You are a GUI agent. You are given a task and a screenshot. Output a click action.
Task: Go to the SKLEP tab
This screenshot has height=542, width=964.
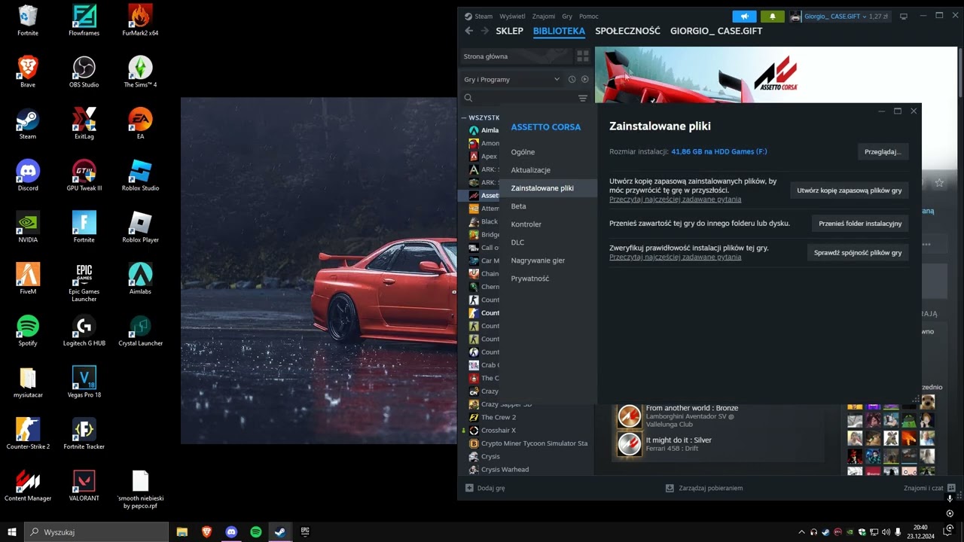[x=510, y=31]
